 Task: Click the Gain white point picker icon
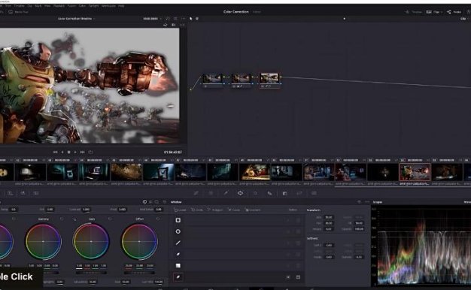[74, 219]
